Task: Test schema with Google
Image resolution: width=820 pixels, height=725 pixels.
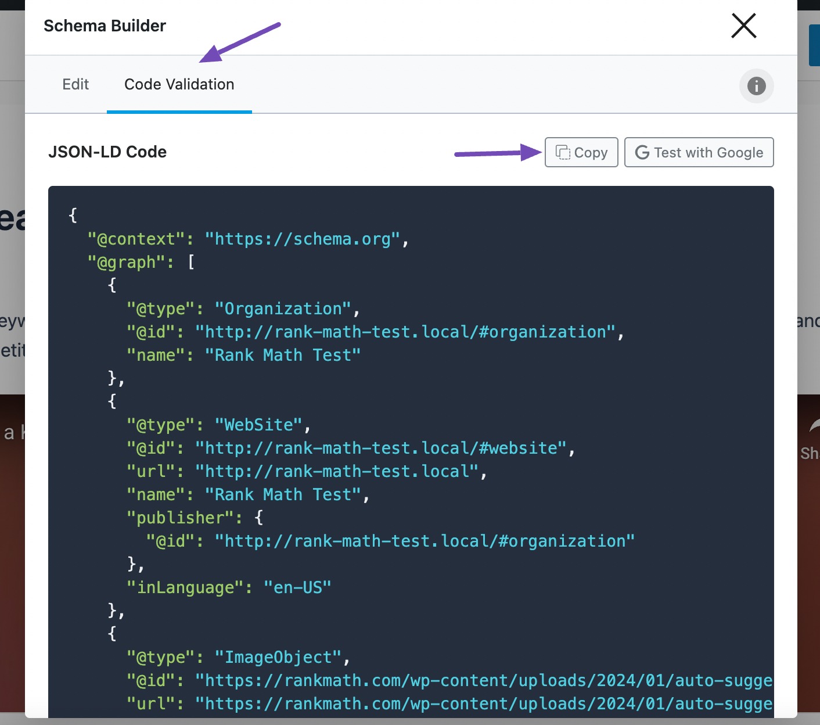Action: [699, 152]
